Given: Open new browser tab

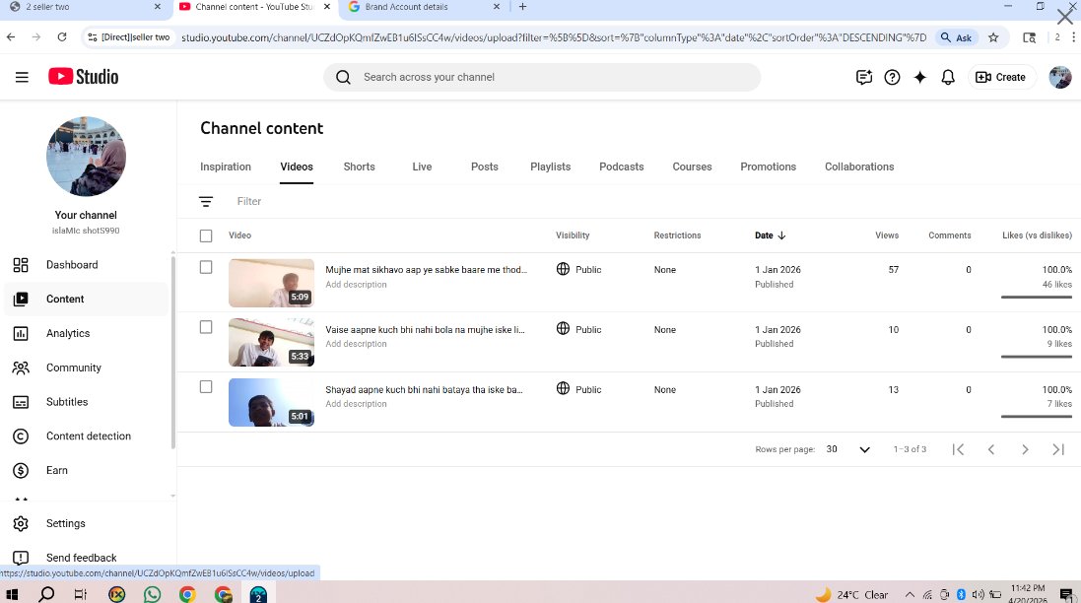Looking at the screenshot, I should tap(522, 7).
